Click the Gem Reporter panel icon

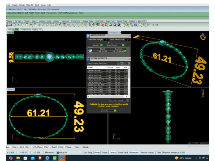[x=88, y=36]
